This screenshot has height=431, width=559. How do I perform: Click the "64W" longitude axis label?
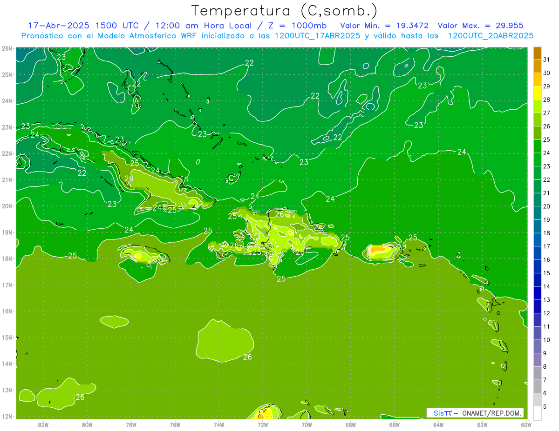click(x=438, y=424)
